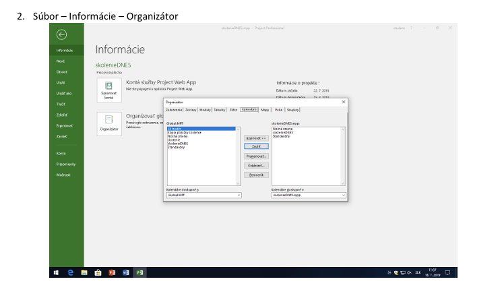
Task: Select Tlačiť in the backstage sidebar
Action: [x=67, y=104]
